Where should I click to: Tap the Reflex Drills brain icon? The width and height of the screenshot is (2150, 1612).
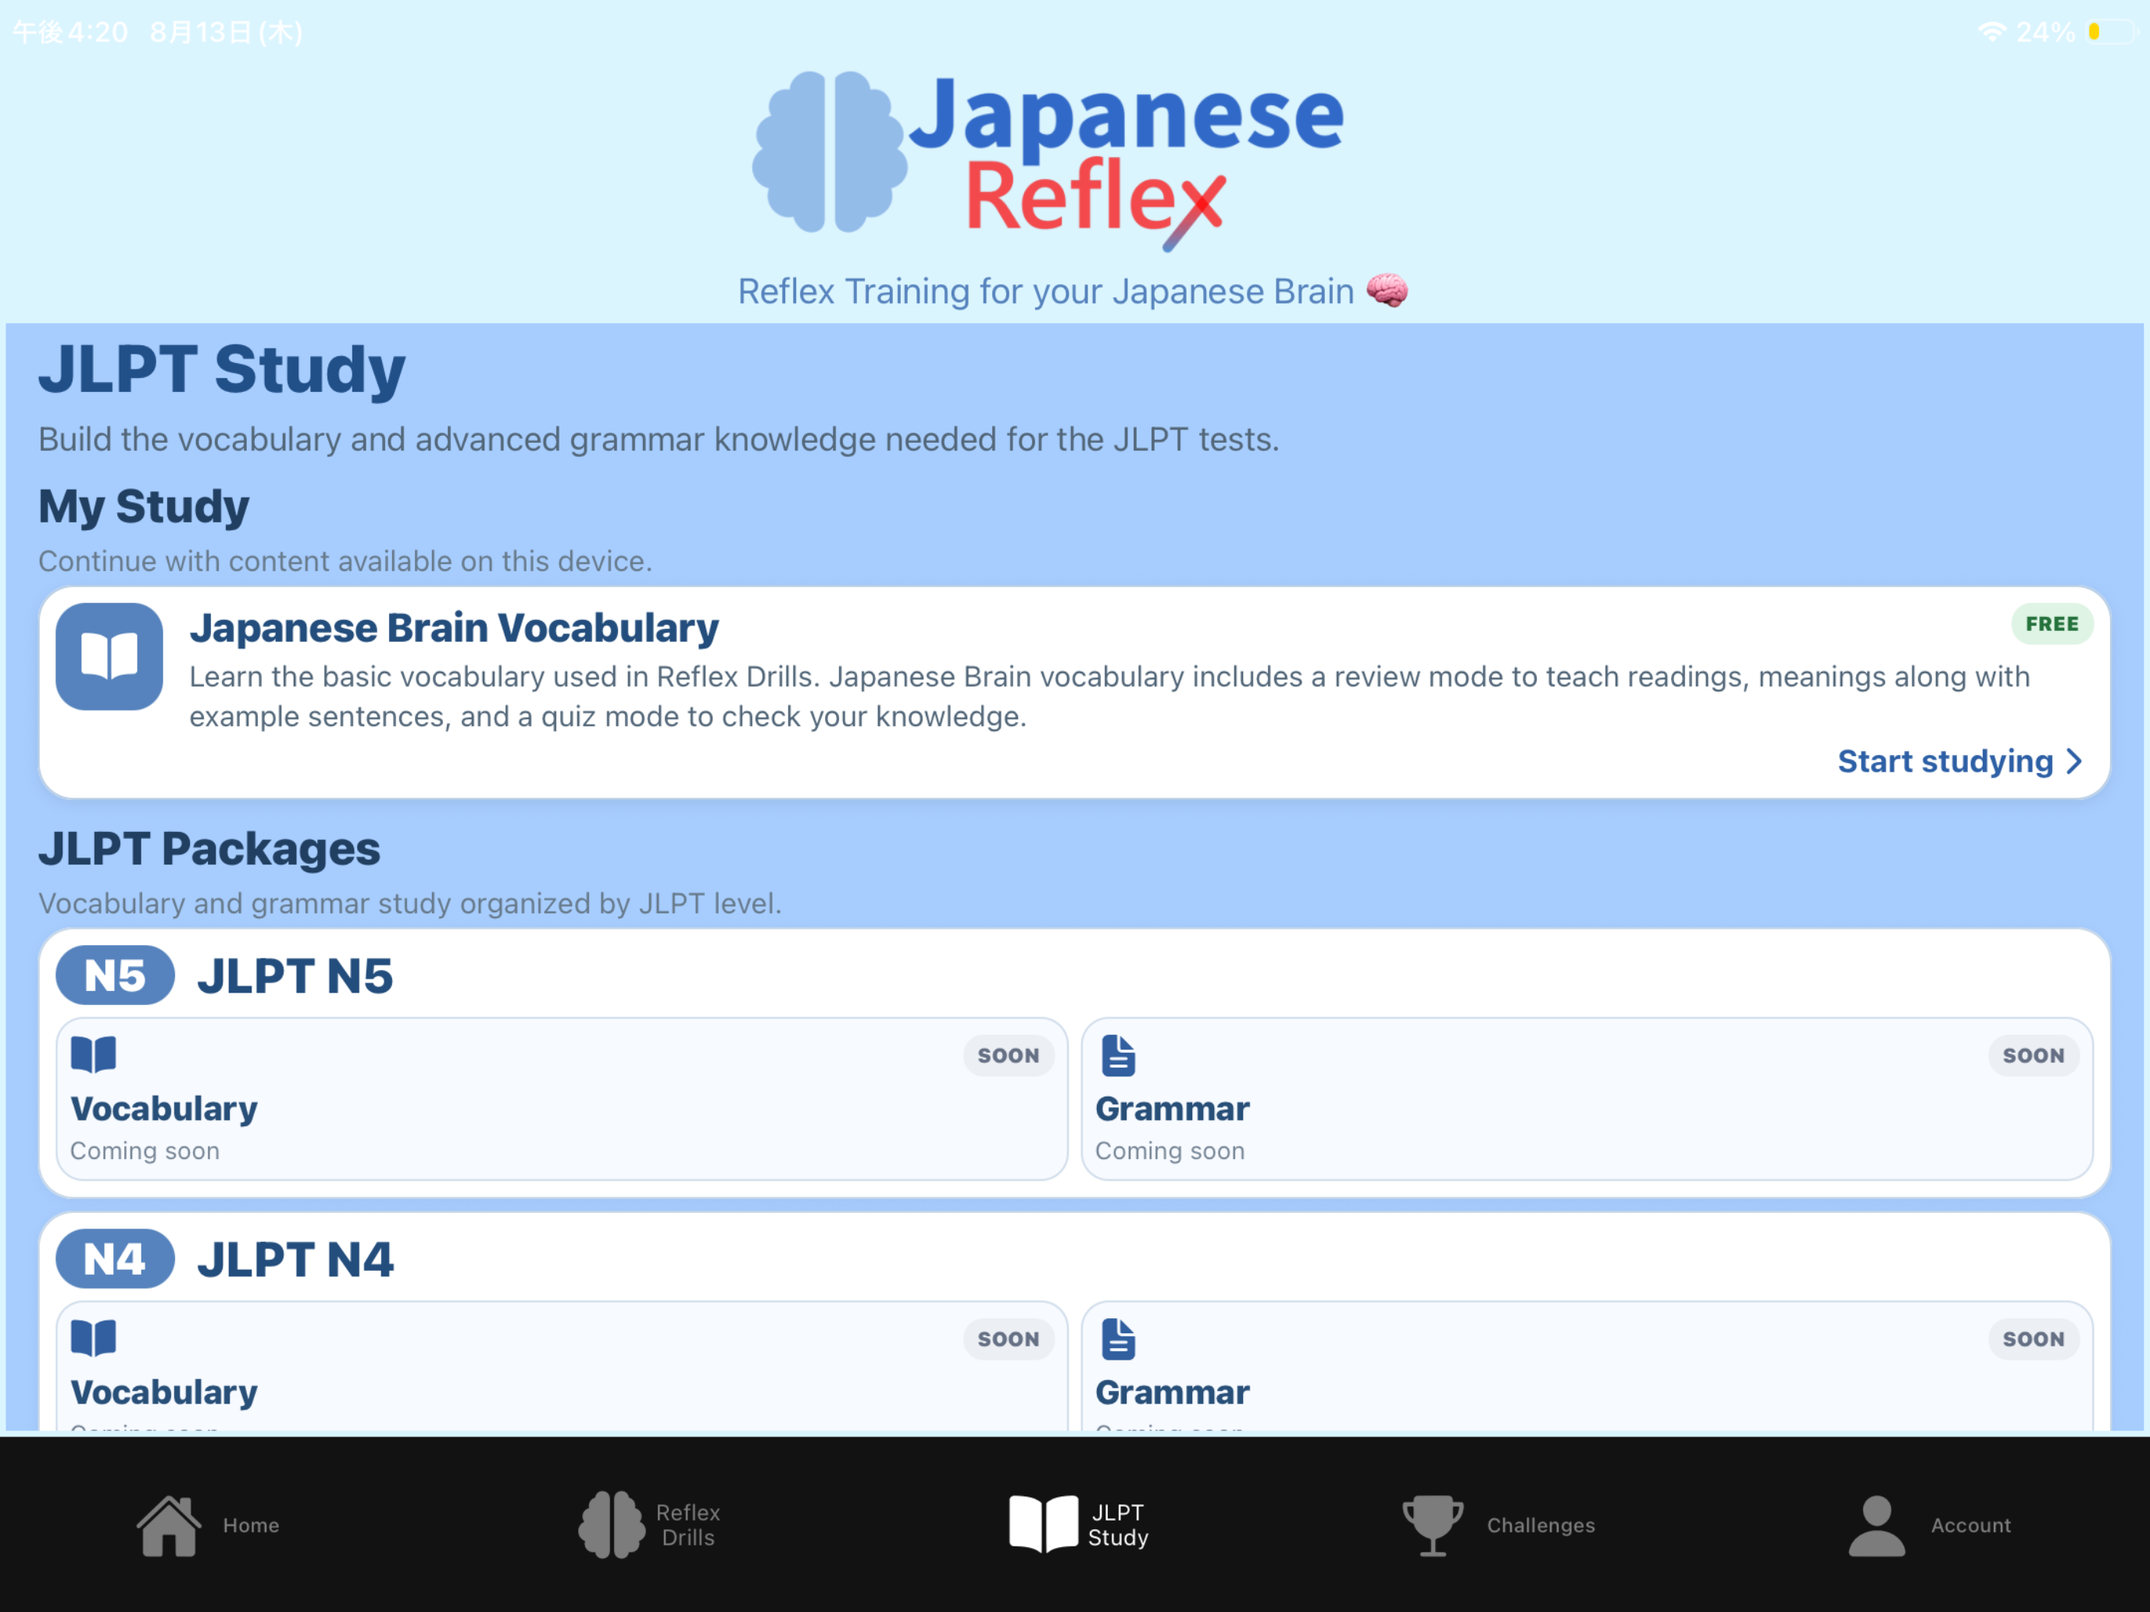point(612,1525)
